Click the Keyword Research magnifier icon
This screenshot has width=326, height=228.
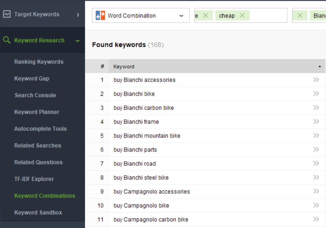click(x=7, y=40)
